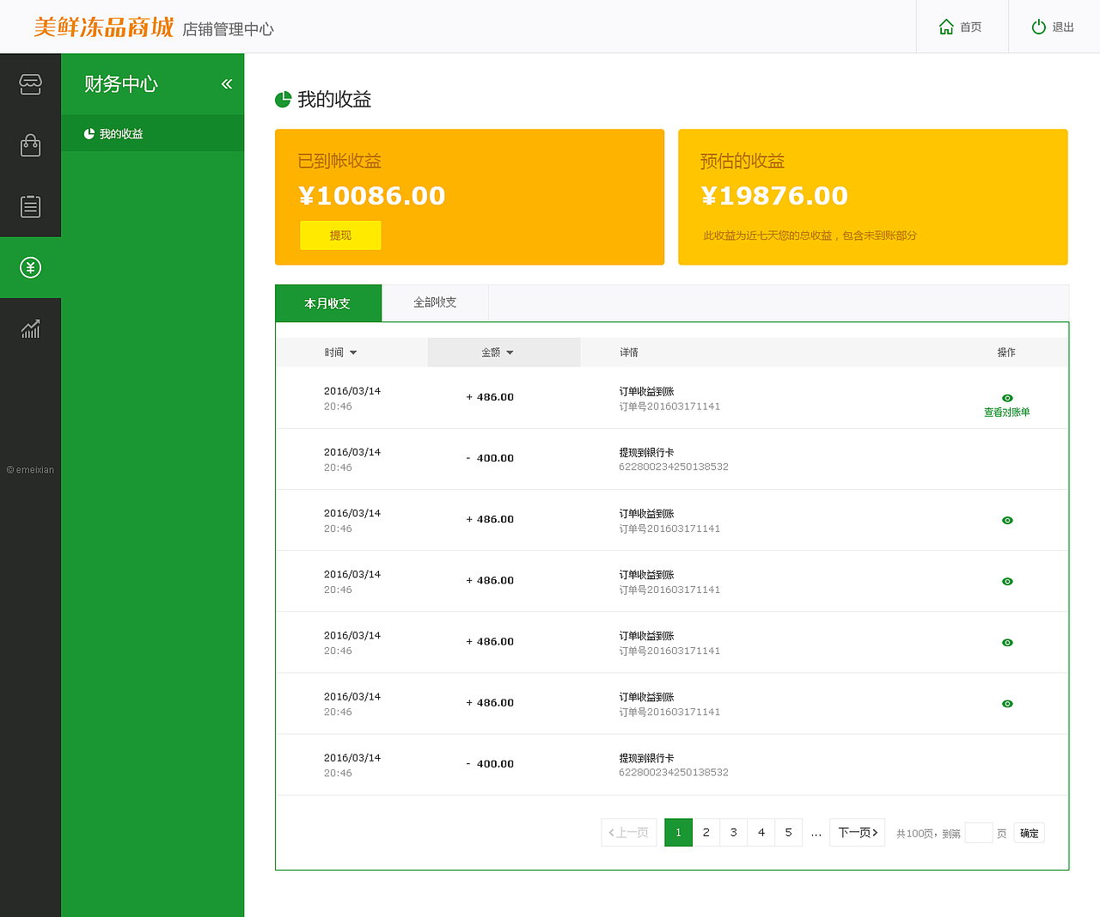This screenshot has height=917, width=1100.
Task: Open the store section in the sidebar
Action: pos(30,84)
